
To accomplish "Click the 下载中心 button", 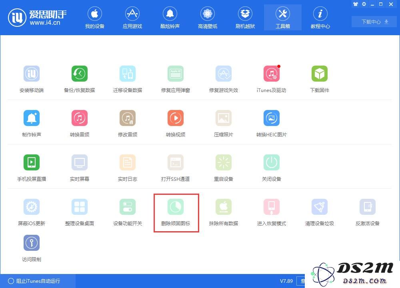I will coord(374,22).
